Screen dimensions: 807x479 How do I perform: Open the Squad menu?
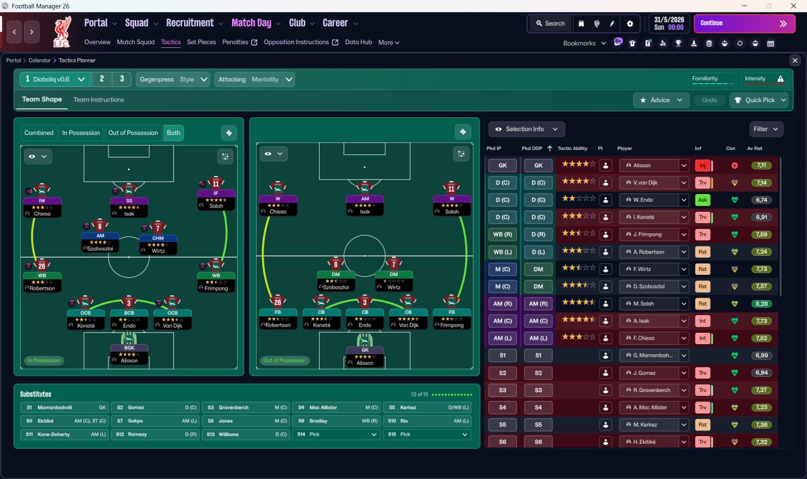click(x=141, y=23)
